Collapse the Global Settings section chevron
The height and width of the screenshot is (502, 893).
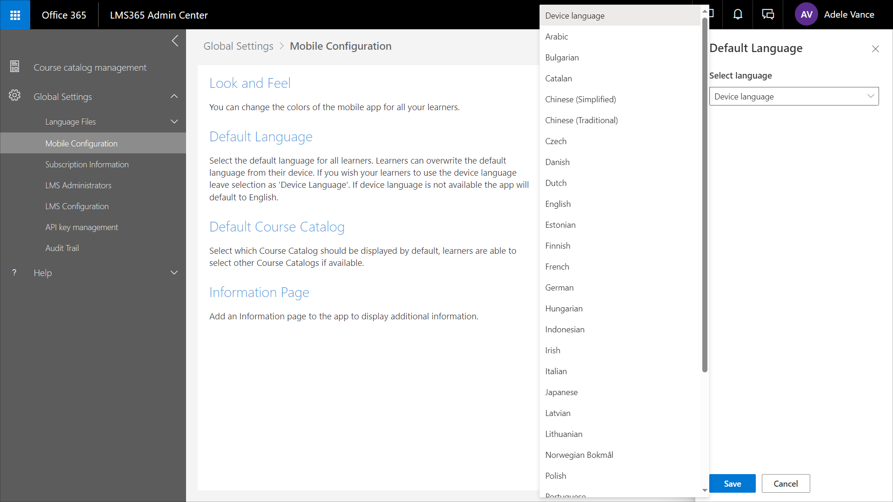point(174,96)
